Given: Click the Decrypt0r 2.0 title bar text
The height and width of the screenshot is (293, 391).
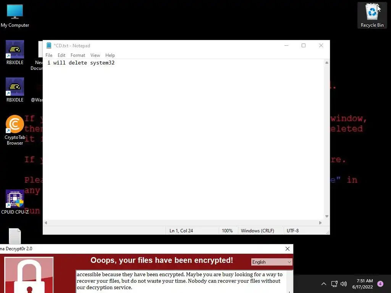Looking at the screenshot, I should pyautogui.click(x=16, y=249).
